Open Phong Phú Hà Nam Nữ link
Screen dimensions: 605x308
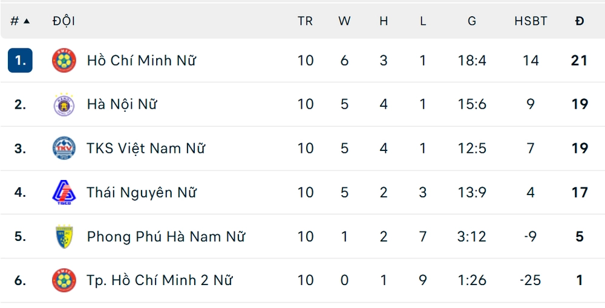pyautogui.click(x=166, y=237)
